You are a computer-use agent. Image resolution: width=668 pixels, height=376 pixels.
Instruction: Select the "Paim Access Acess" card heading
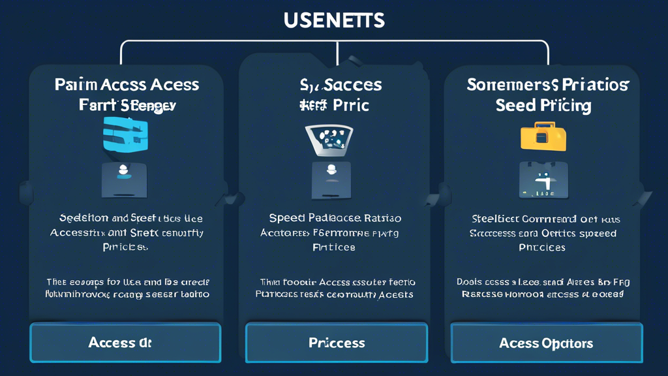click(127, 84)
